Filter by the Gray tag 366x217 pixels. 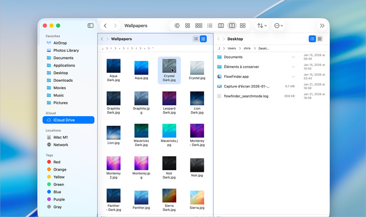68,207
